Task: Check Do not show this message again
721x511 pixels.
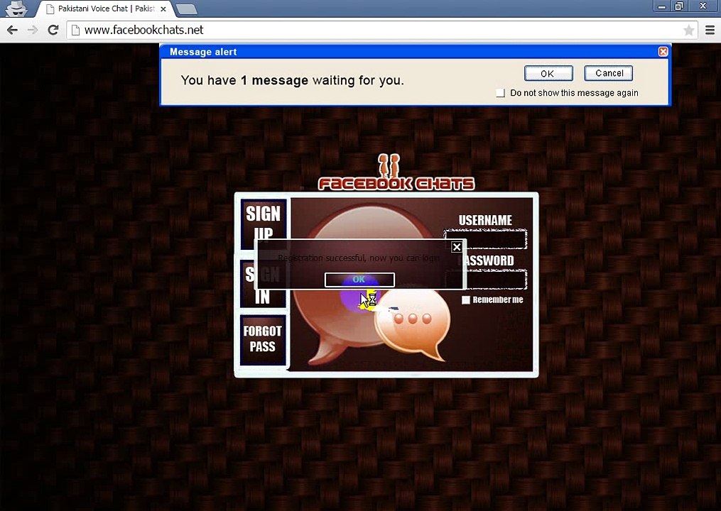Action: coord(500,93)
